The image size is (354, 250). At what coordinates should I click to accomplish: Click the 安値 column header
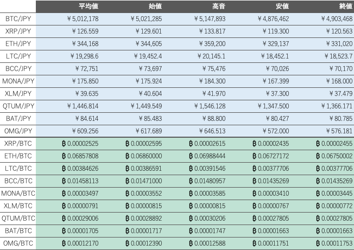coord(282,7)
